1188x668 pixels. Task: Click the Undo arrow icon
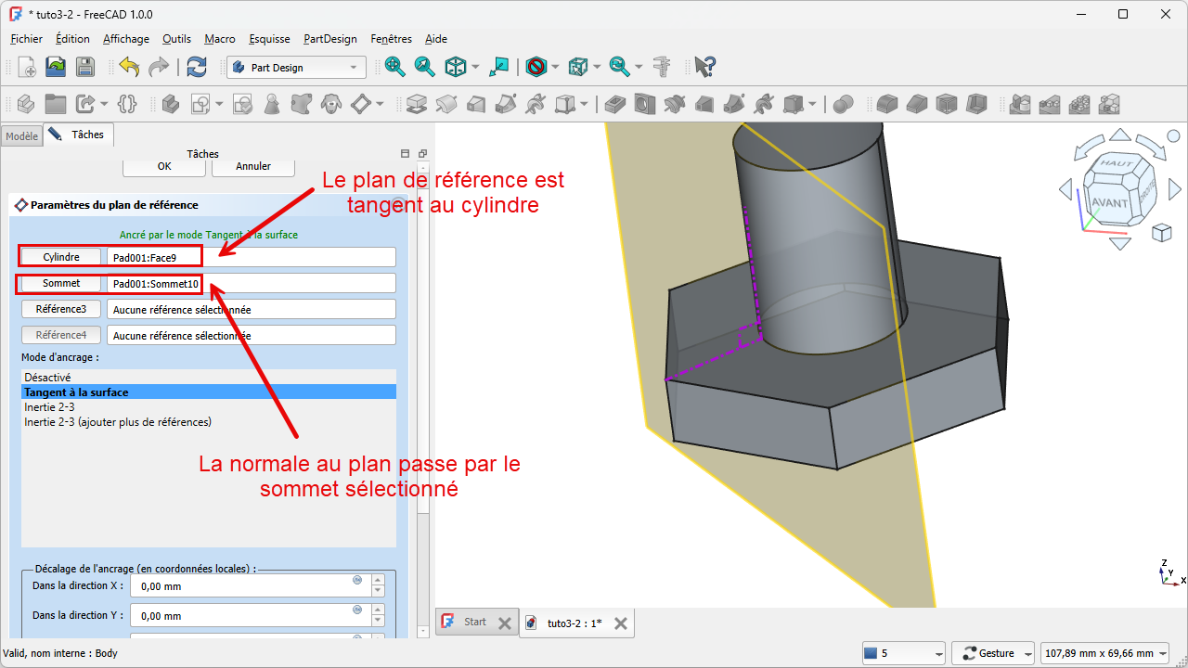[x=129, y=67]
